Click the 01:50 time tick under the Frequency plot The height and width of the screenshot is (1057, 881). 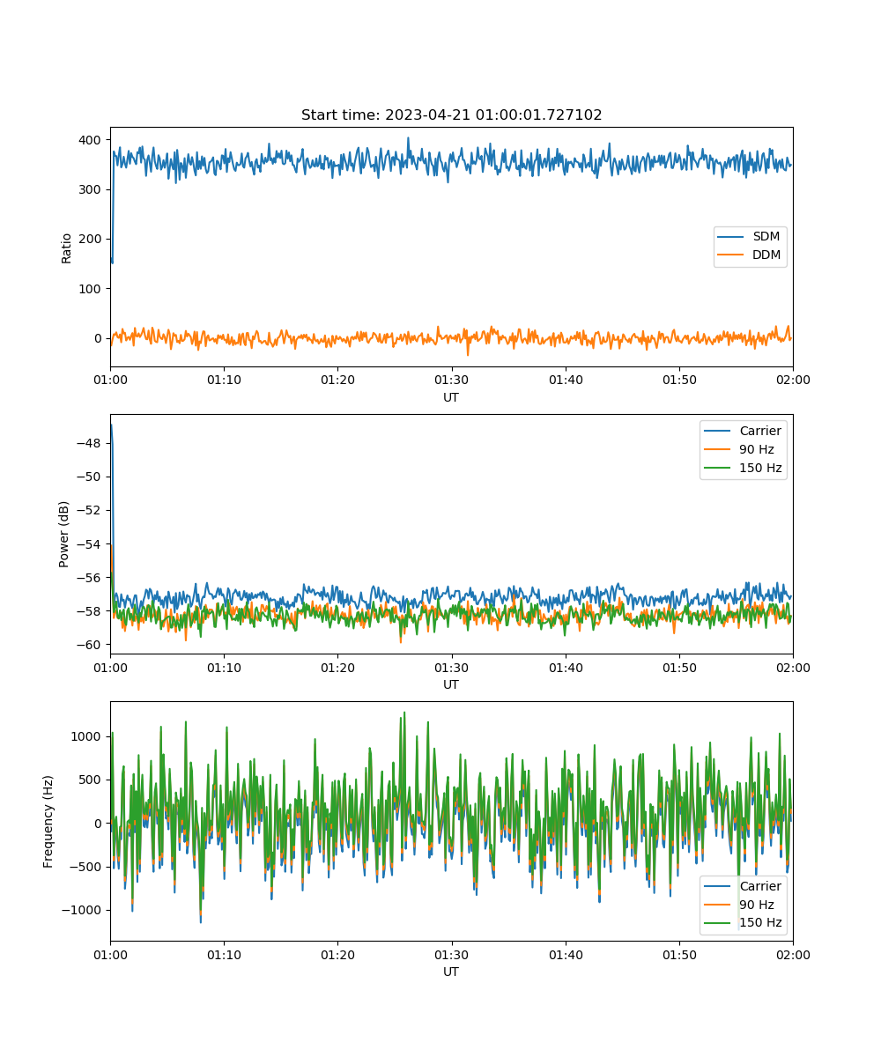pyautogui.click(x=679, y=954)
